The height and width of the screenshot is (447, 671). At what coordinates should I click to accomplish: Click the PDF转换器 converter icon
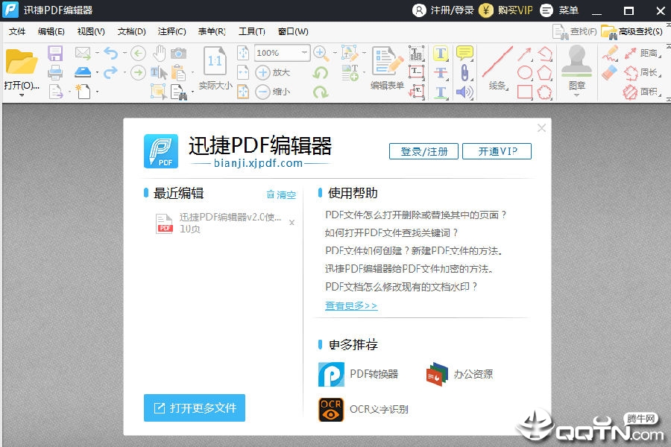330,375
